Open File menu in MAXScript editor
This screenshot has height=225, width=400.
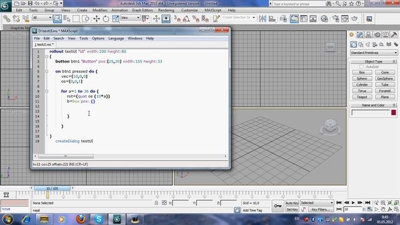point(37,39)
